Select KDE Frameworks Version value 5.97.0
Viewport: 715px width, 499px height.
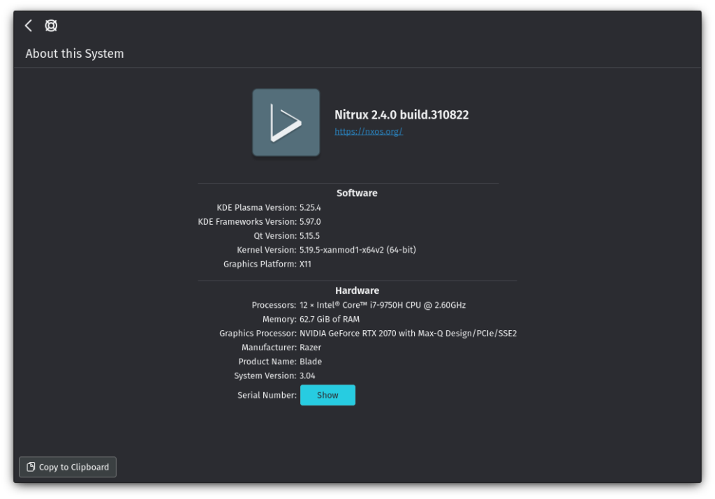point(310,222)
